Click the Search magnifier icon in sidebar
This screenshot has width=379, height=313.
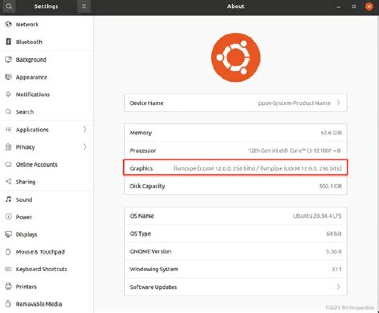[8, 112]
